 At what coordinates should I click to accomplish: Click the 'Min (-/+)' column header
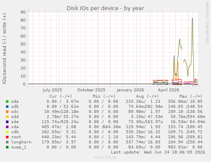coord(104,96)
